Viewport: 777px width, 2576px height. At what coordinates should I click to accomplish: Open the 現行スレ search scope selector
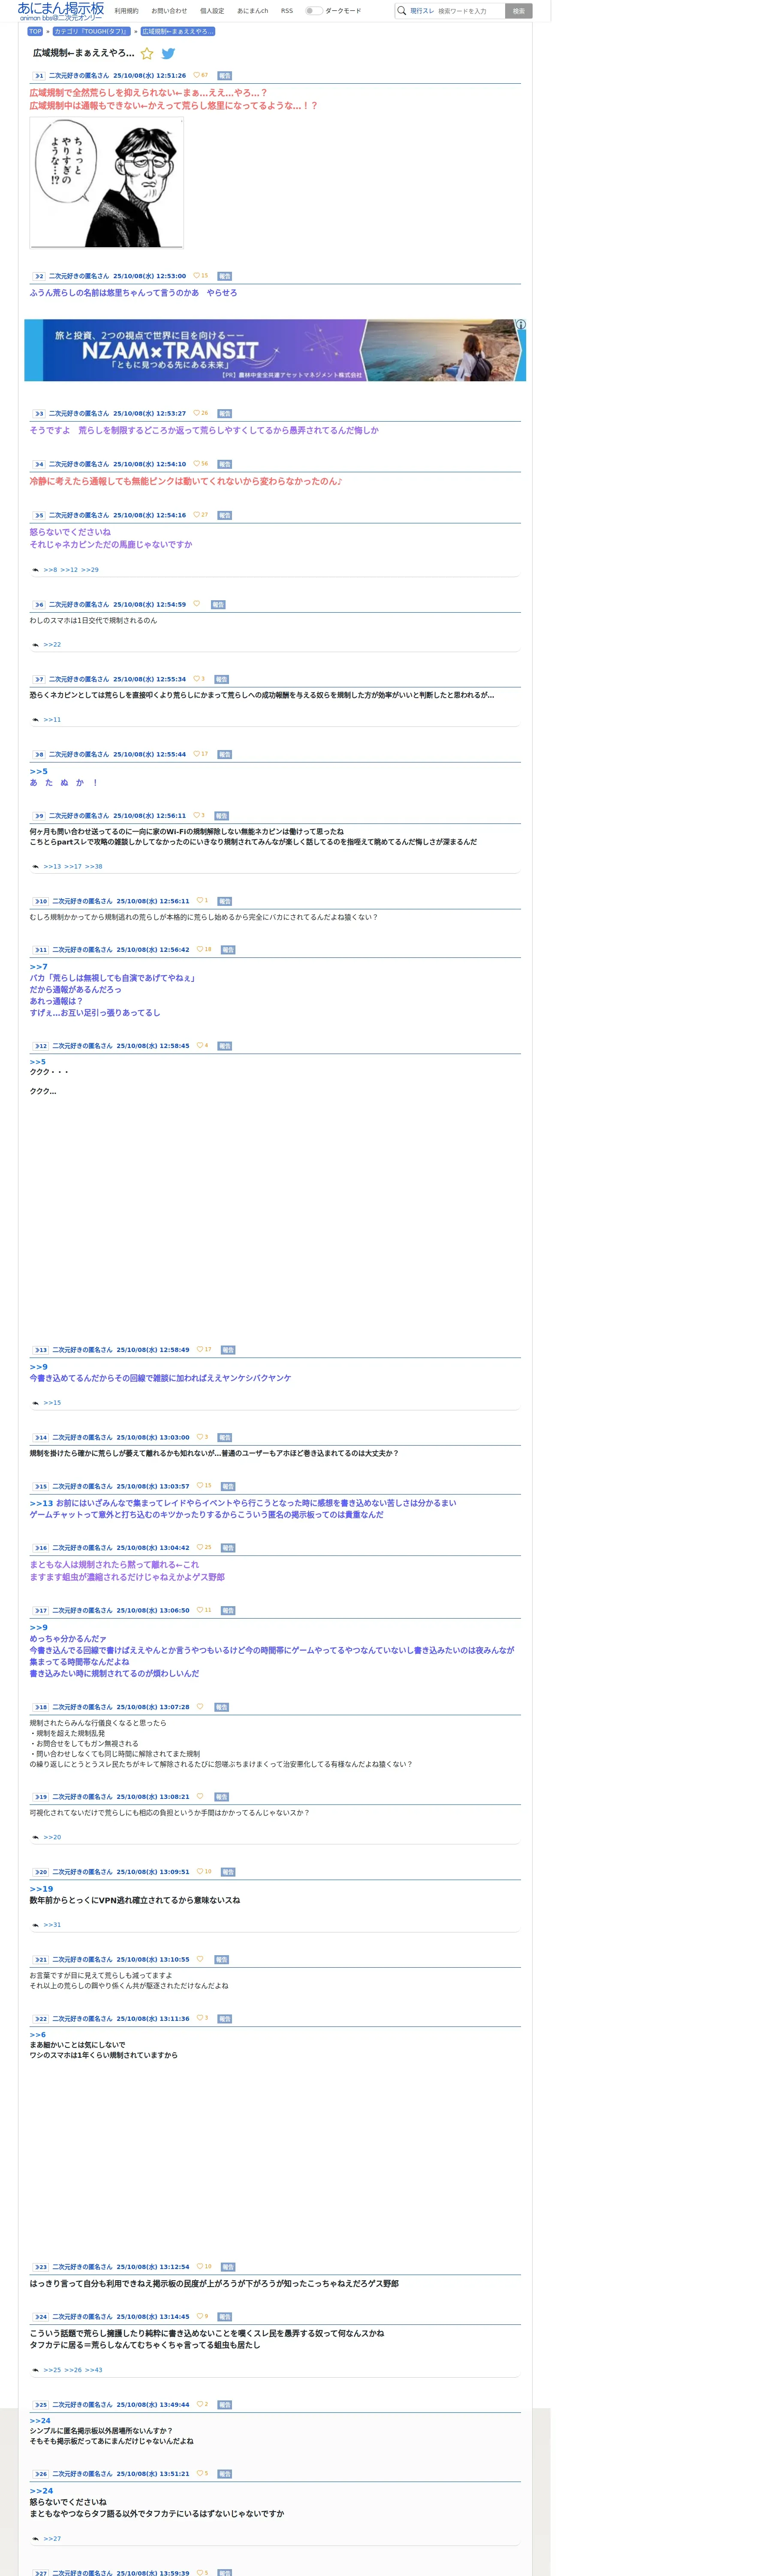tap(422, 11)
